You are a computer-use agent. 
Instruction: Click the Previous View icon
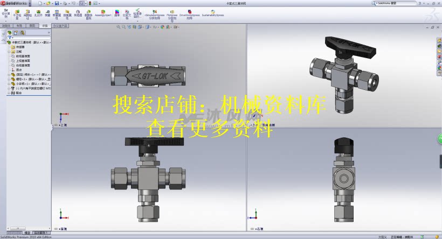129,27
